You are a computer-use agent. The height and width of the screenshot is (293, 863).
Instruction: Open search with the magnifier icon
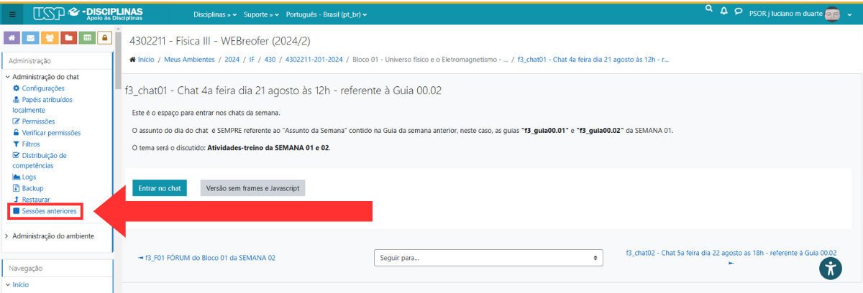pyautogui.click(x=709, y=10)
